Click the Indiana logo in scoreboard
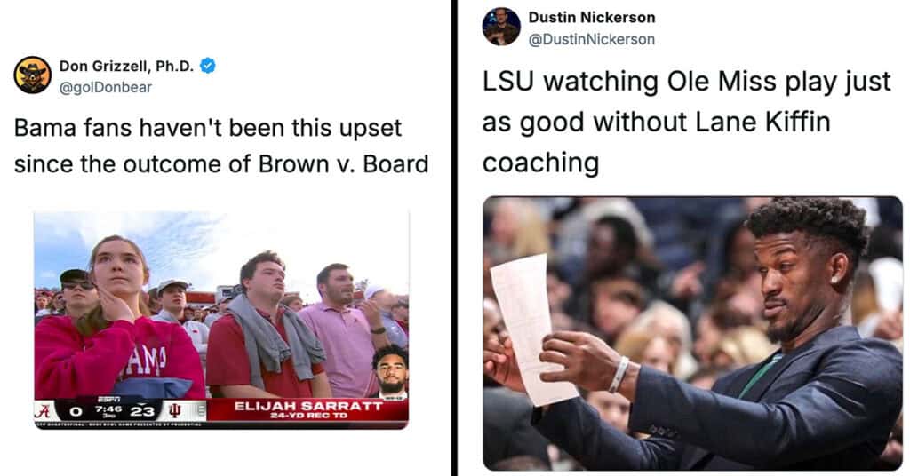This screenshot has height=476, width=910. (174, 411)
